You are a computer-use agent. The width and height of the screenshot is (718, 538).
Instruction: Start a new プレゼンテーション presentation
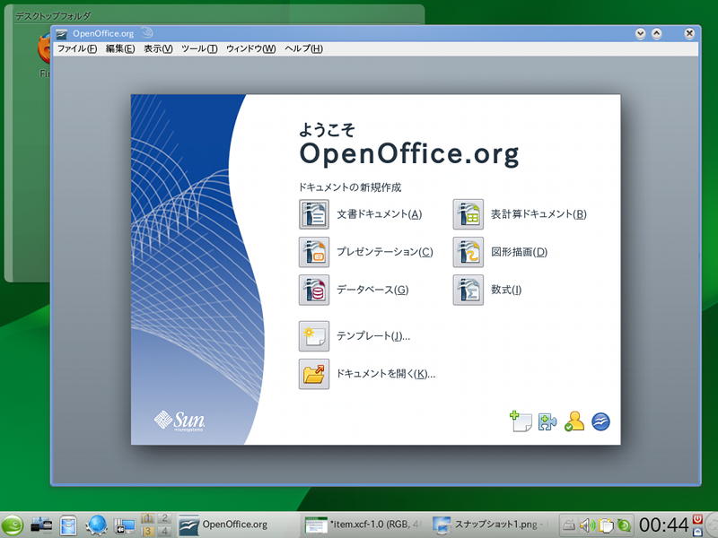pyautogui.click(x=315, y=252)
